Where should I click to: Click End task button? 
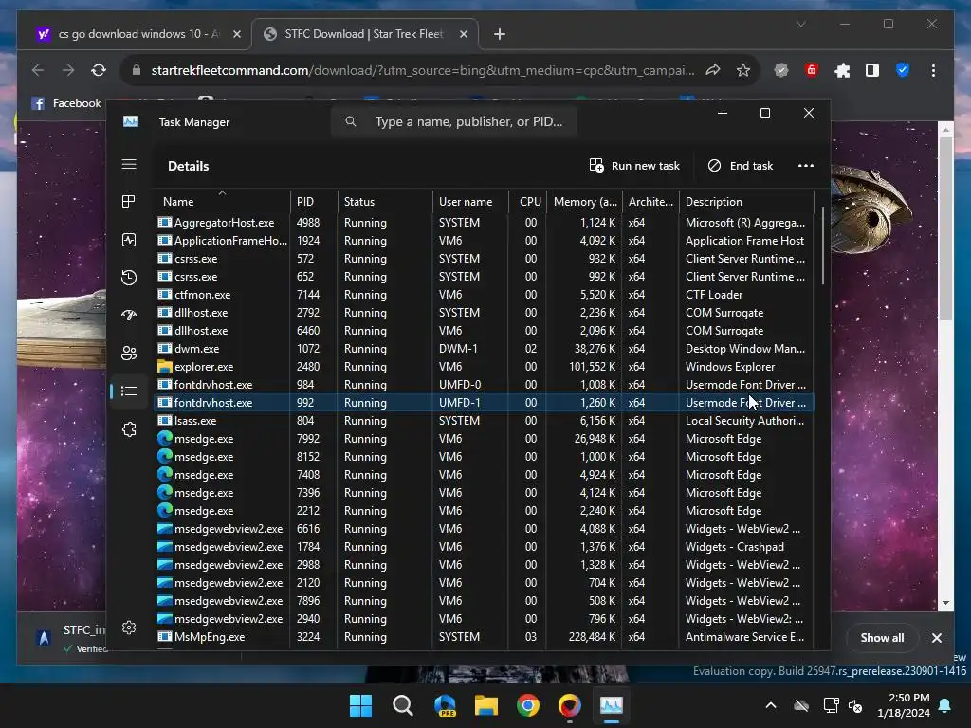pos(740,165)
